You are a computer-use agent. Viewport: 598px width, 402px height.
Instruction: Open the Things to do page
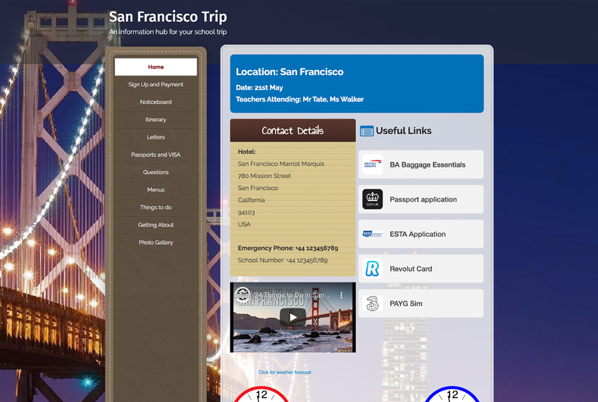[x=155, y=207]
